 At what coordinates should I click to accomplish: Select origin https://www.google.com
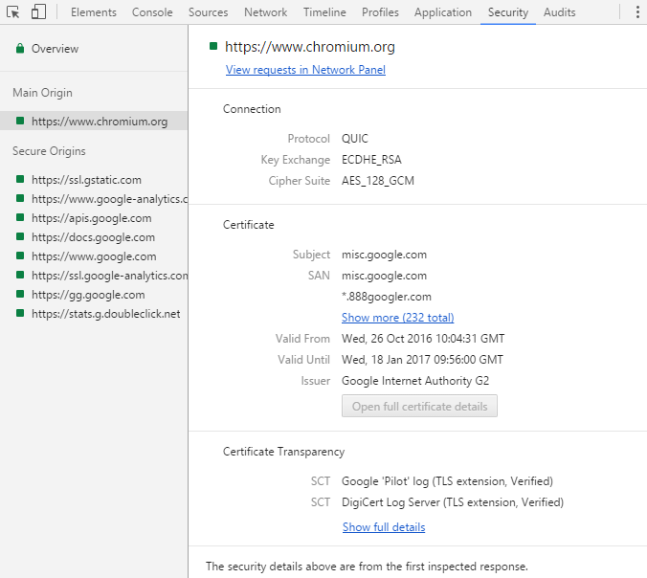click(x=94, y=256)
